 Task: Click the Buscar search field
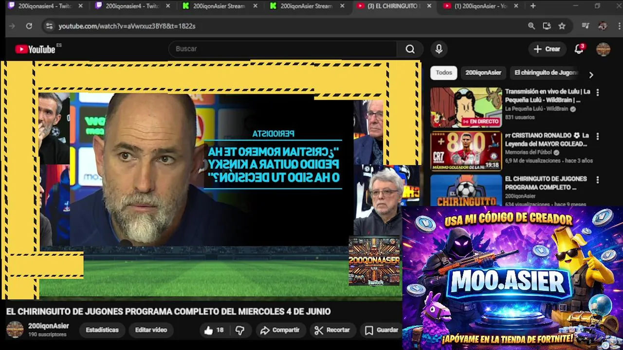point(282,49)
